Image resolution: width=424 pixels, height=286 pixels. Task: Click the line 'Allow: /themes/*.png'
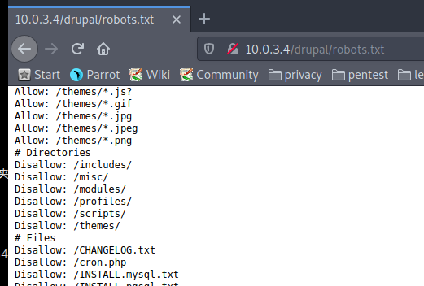73,141
